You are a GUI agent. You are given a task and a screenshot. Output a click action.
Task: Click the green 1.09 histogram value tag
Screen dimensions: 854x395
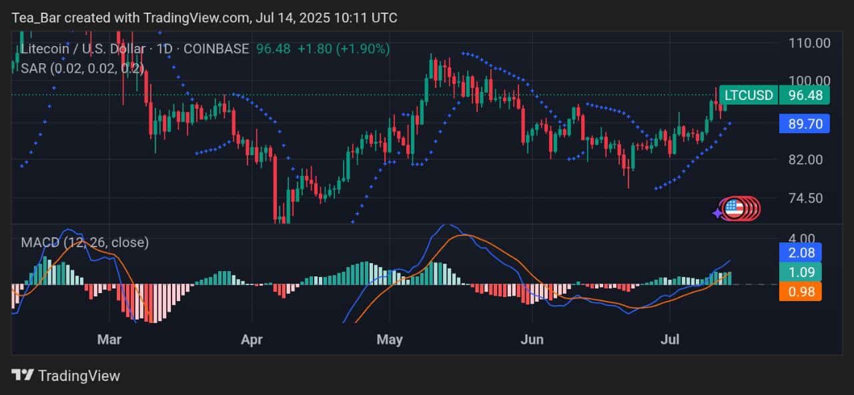[x=801, y=272]
